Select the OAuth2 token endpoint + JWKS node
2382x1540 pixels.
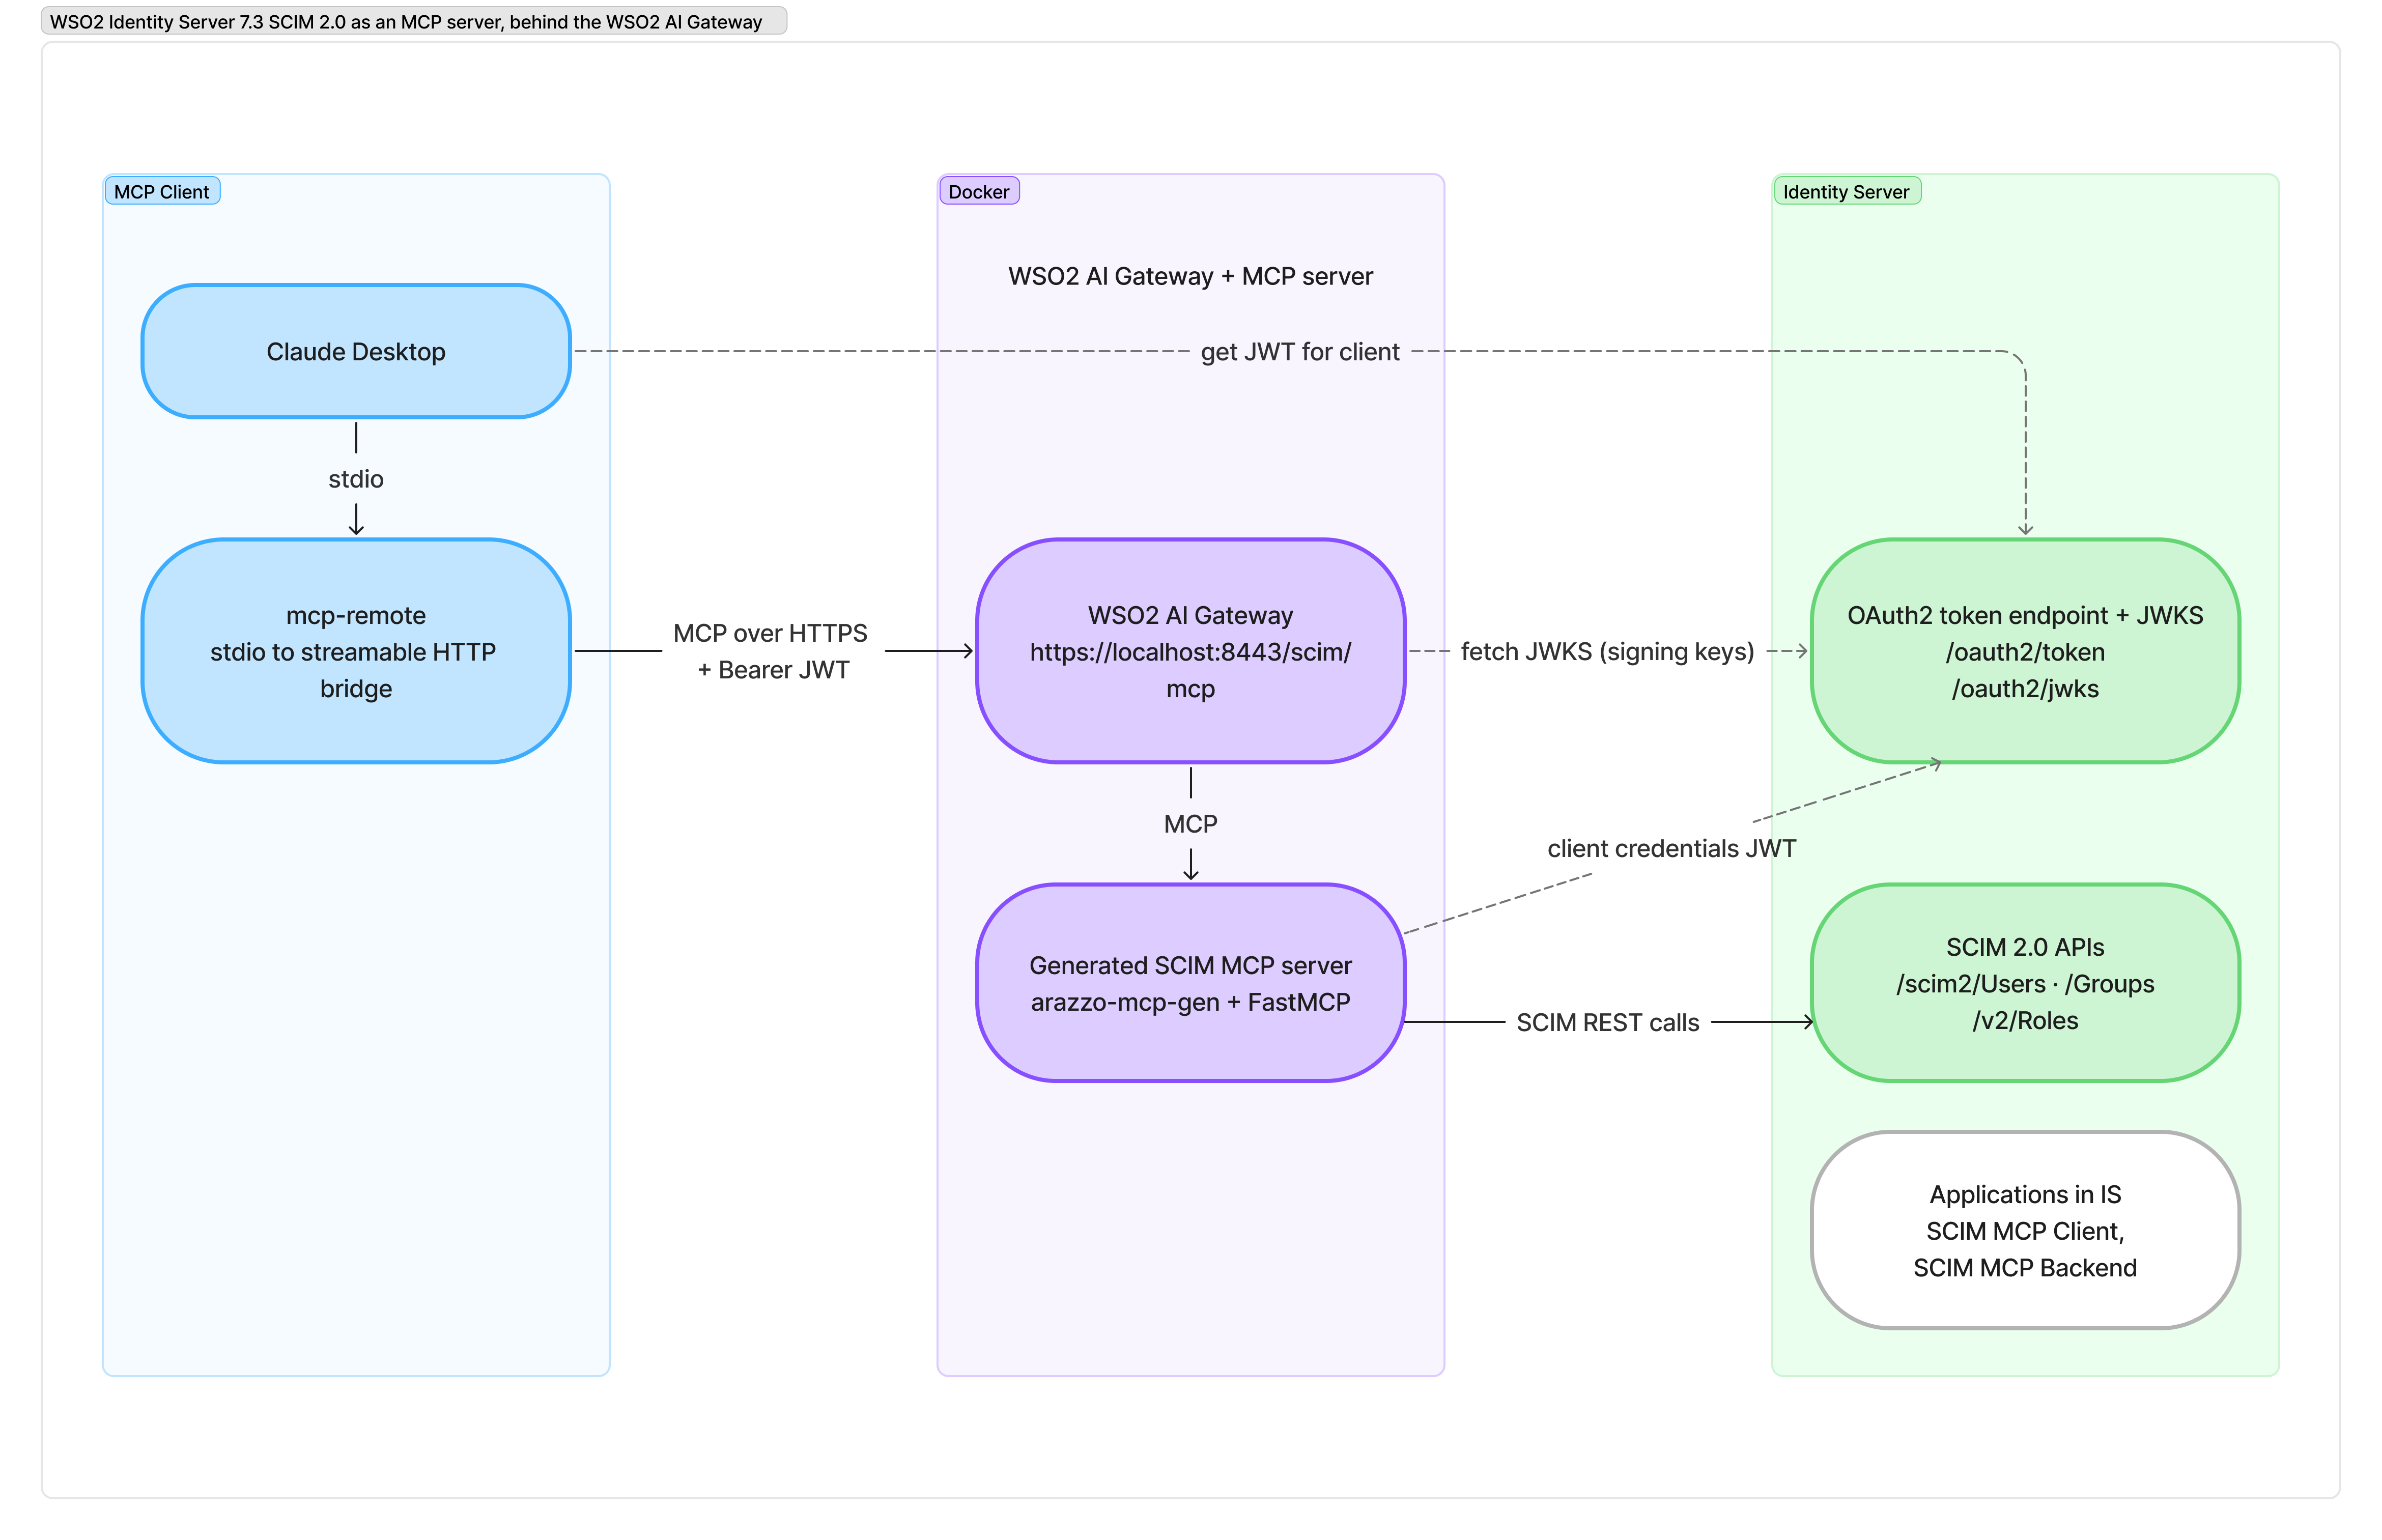[x=2025, y=651]
